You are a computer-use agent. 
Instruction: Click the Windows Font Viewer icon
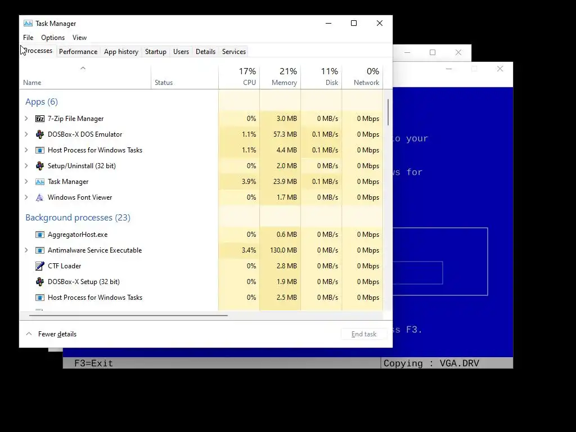(x=40, y=197)
